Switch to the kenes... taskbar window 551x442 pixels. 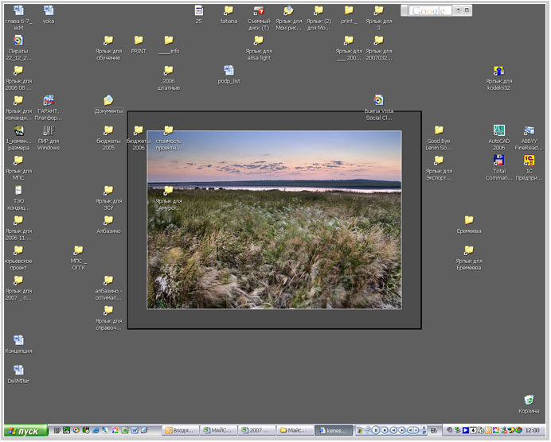333,431
